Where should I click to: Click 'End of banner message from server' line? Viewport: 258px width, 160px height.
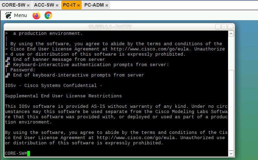point(59,59)
